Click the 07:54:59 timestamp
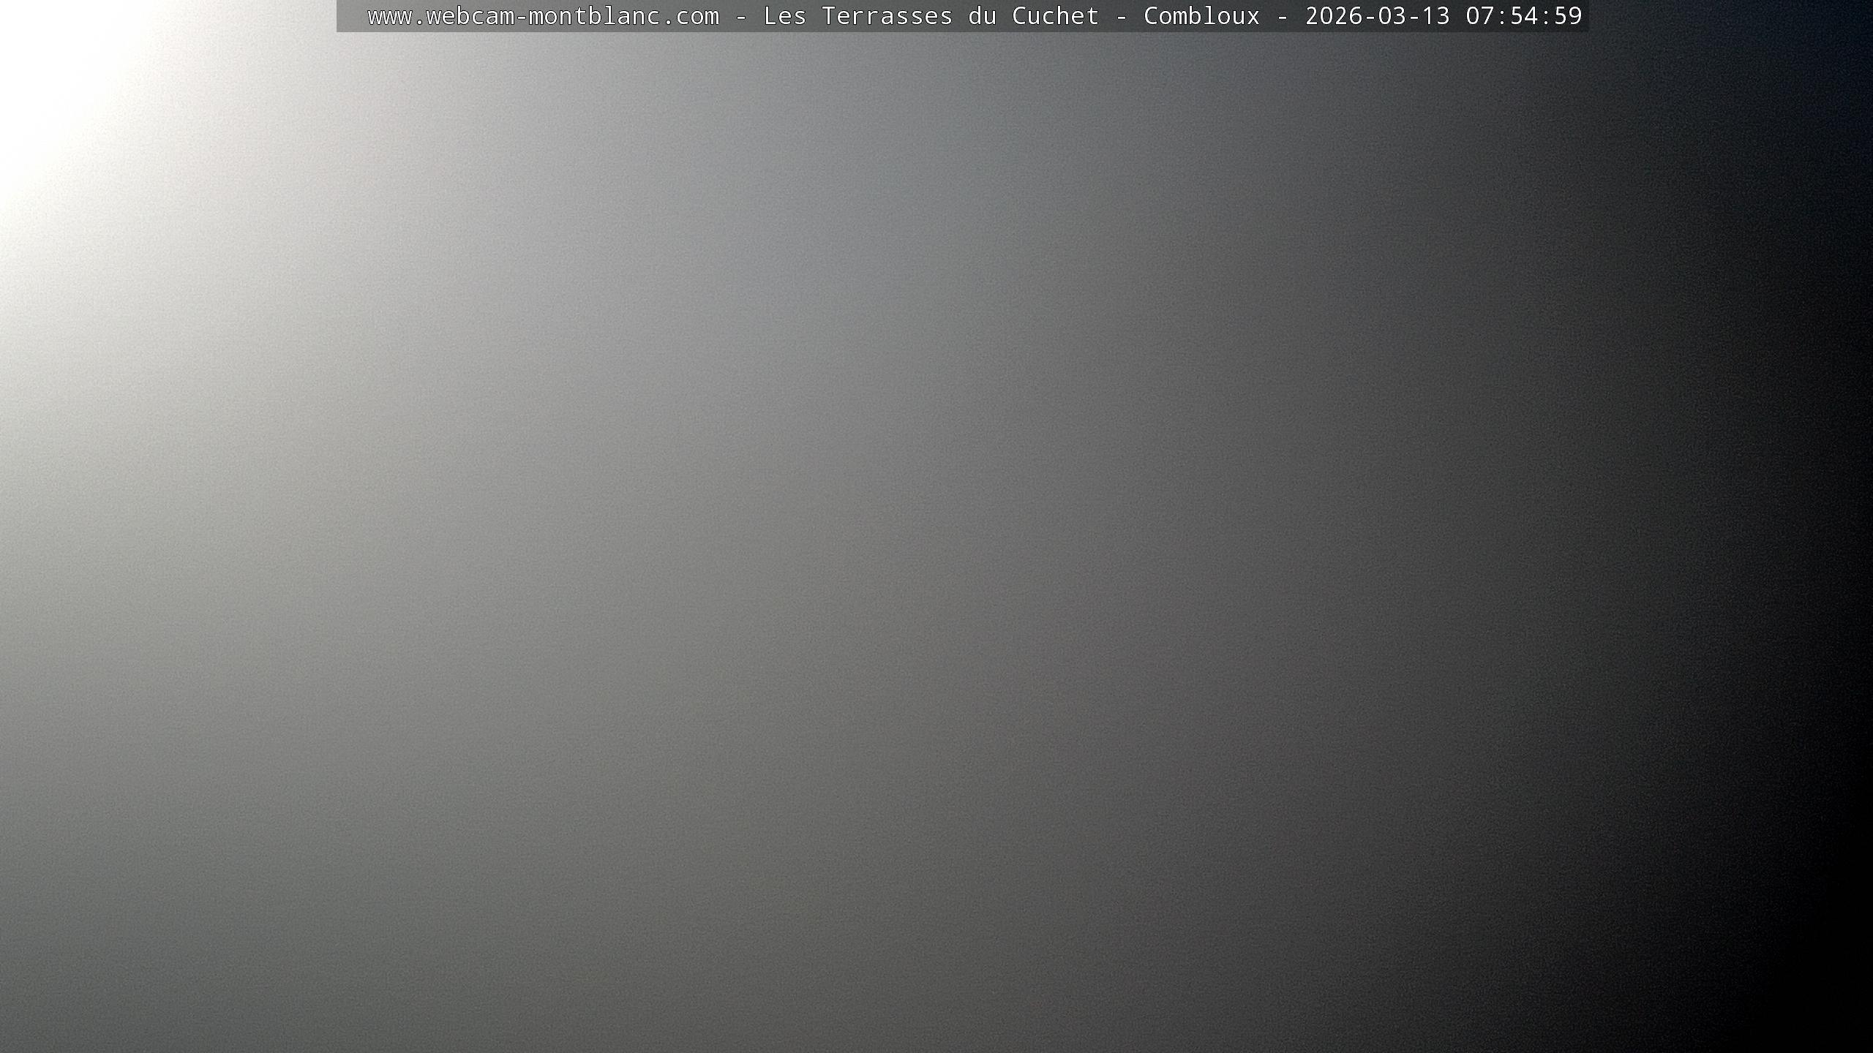This screenshot has width=1873, height=1053. click(1523, 16)
